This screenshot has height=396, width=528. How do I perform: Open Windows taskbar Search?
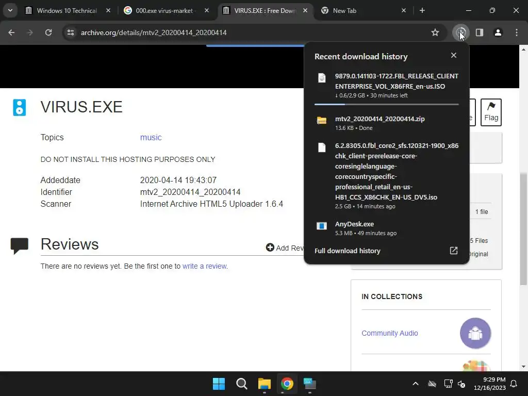pos(241,384)
